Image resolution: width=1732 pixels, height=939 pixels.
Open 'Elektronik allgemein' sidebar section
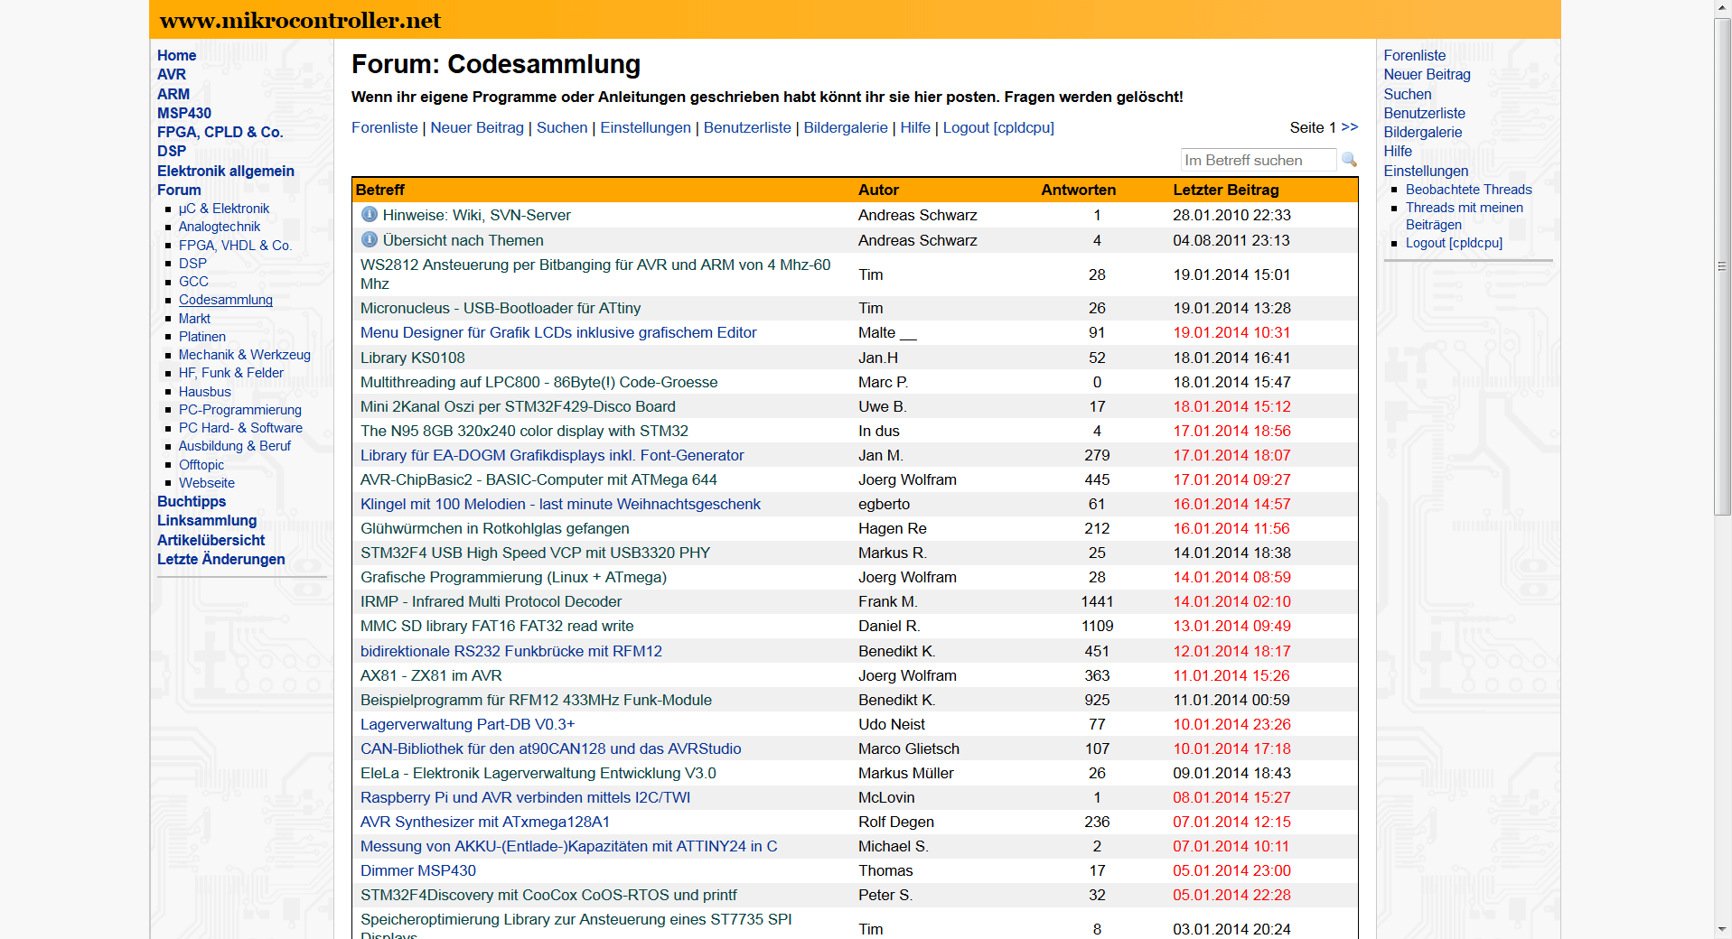point(226,171)
